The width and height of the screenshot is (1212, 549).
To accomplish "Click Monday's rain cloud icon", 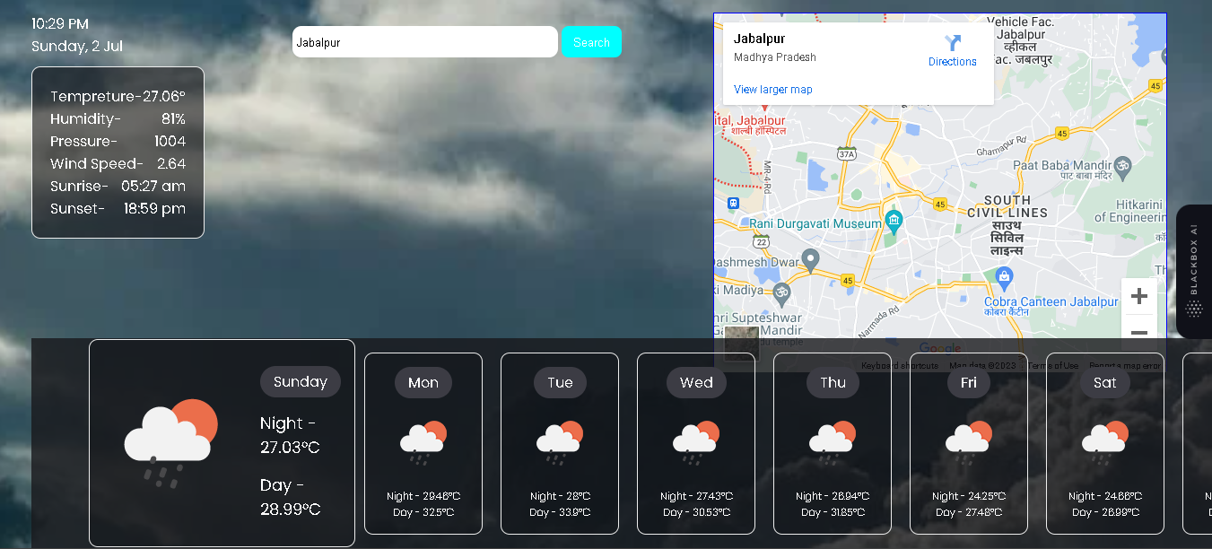I will tap(423, 438).
